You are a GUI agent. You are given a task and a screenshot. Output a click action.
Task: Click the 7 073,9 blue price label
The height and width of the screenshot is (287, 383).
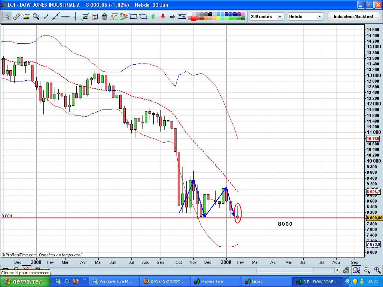[374, 244]
